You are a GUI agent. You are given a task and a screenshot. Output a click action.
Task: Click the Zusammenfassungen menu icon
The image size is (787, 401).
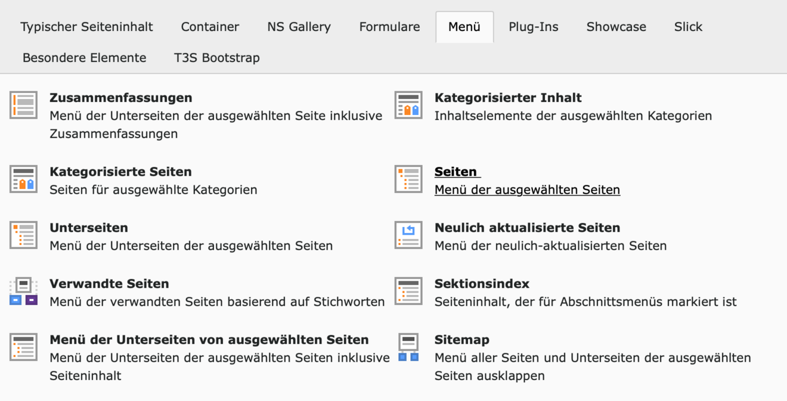[23, 105]
